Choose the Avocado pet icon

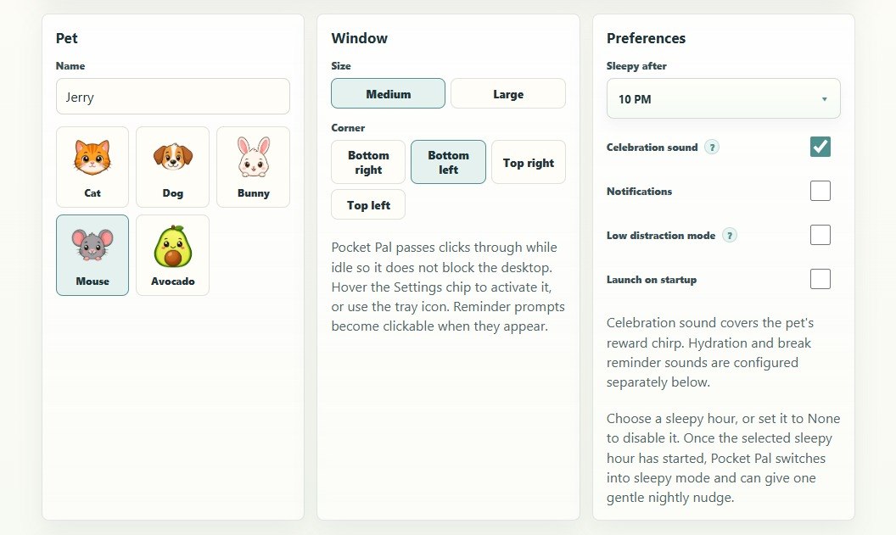tap(172, 255)
